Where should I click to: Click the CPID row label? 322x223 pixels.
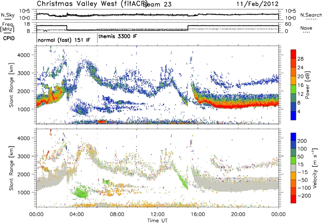click(x=9, y=38)
